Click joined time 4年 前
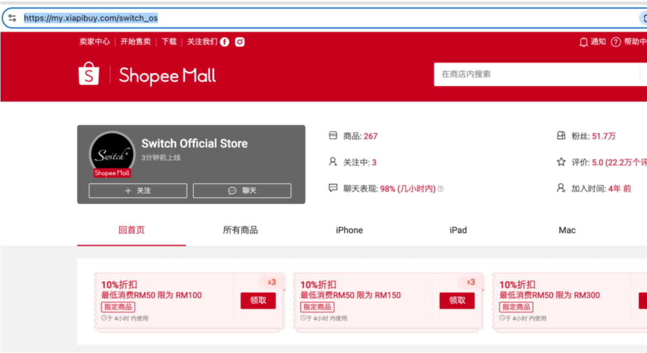The image size is (647, 353). tap(619, 188)
